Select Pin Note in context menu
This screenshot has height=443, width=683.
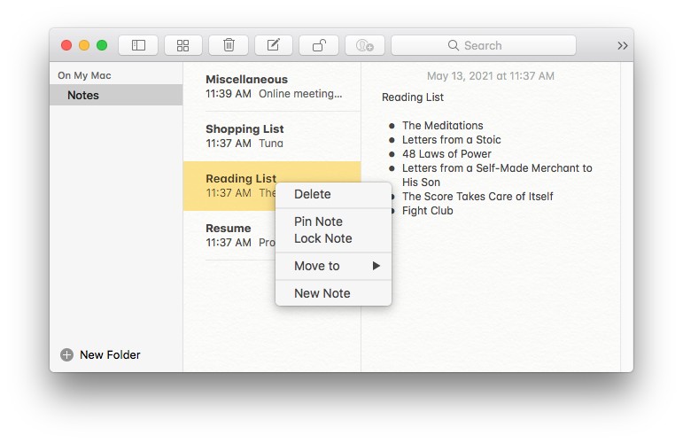pyautogui.click(x=318, y=221)
